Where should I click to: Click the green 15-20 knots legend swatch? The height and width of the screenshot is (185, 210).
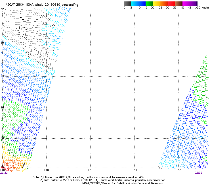[x=149, y=3]
